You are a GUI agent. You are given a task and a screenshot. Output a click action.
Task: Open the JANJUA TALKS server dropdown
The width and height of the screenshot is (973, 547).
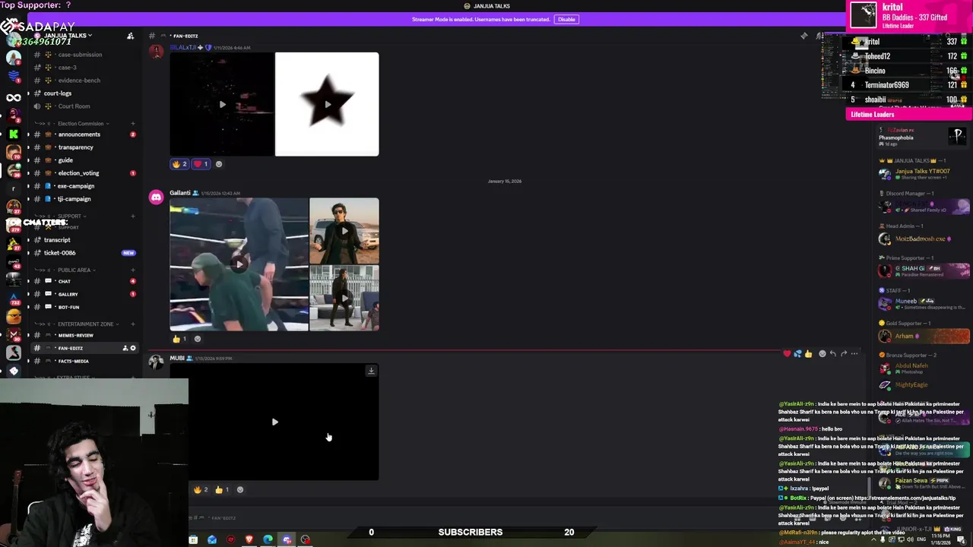[67, 36]
